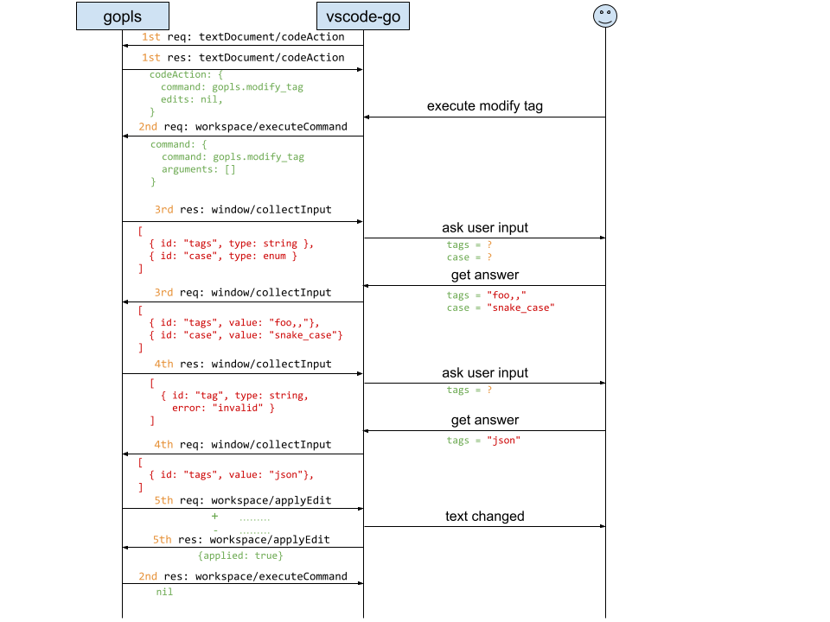Click 'tags = "json"' text
This screenshot has width=830, height=622.
tap(483, 441)
